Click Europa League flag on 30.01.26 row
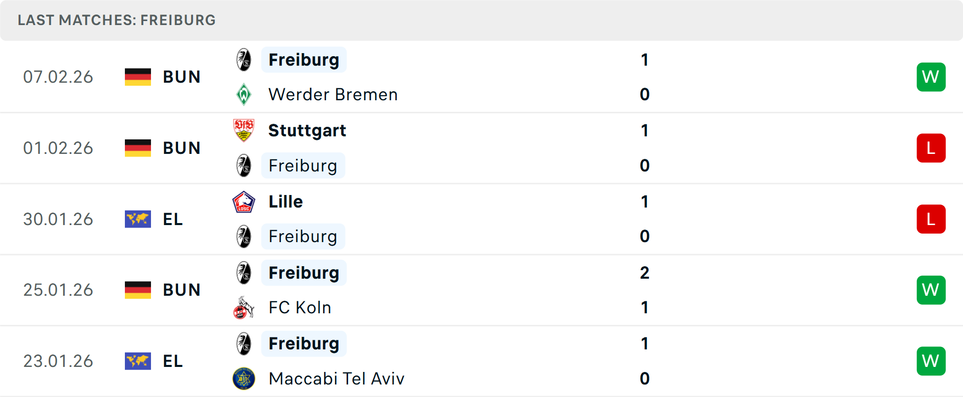Image resolution: width=963 pixels, height=397 pixels. click(138, 219)
